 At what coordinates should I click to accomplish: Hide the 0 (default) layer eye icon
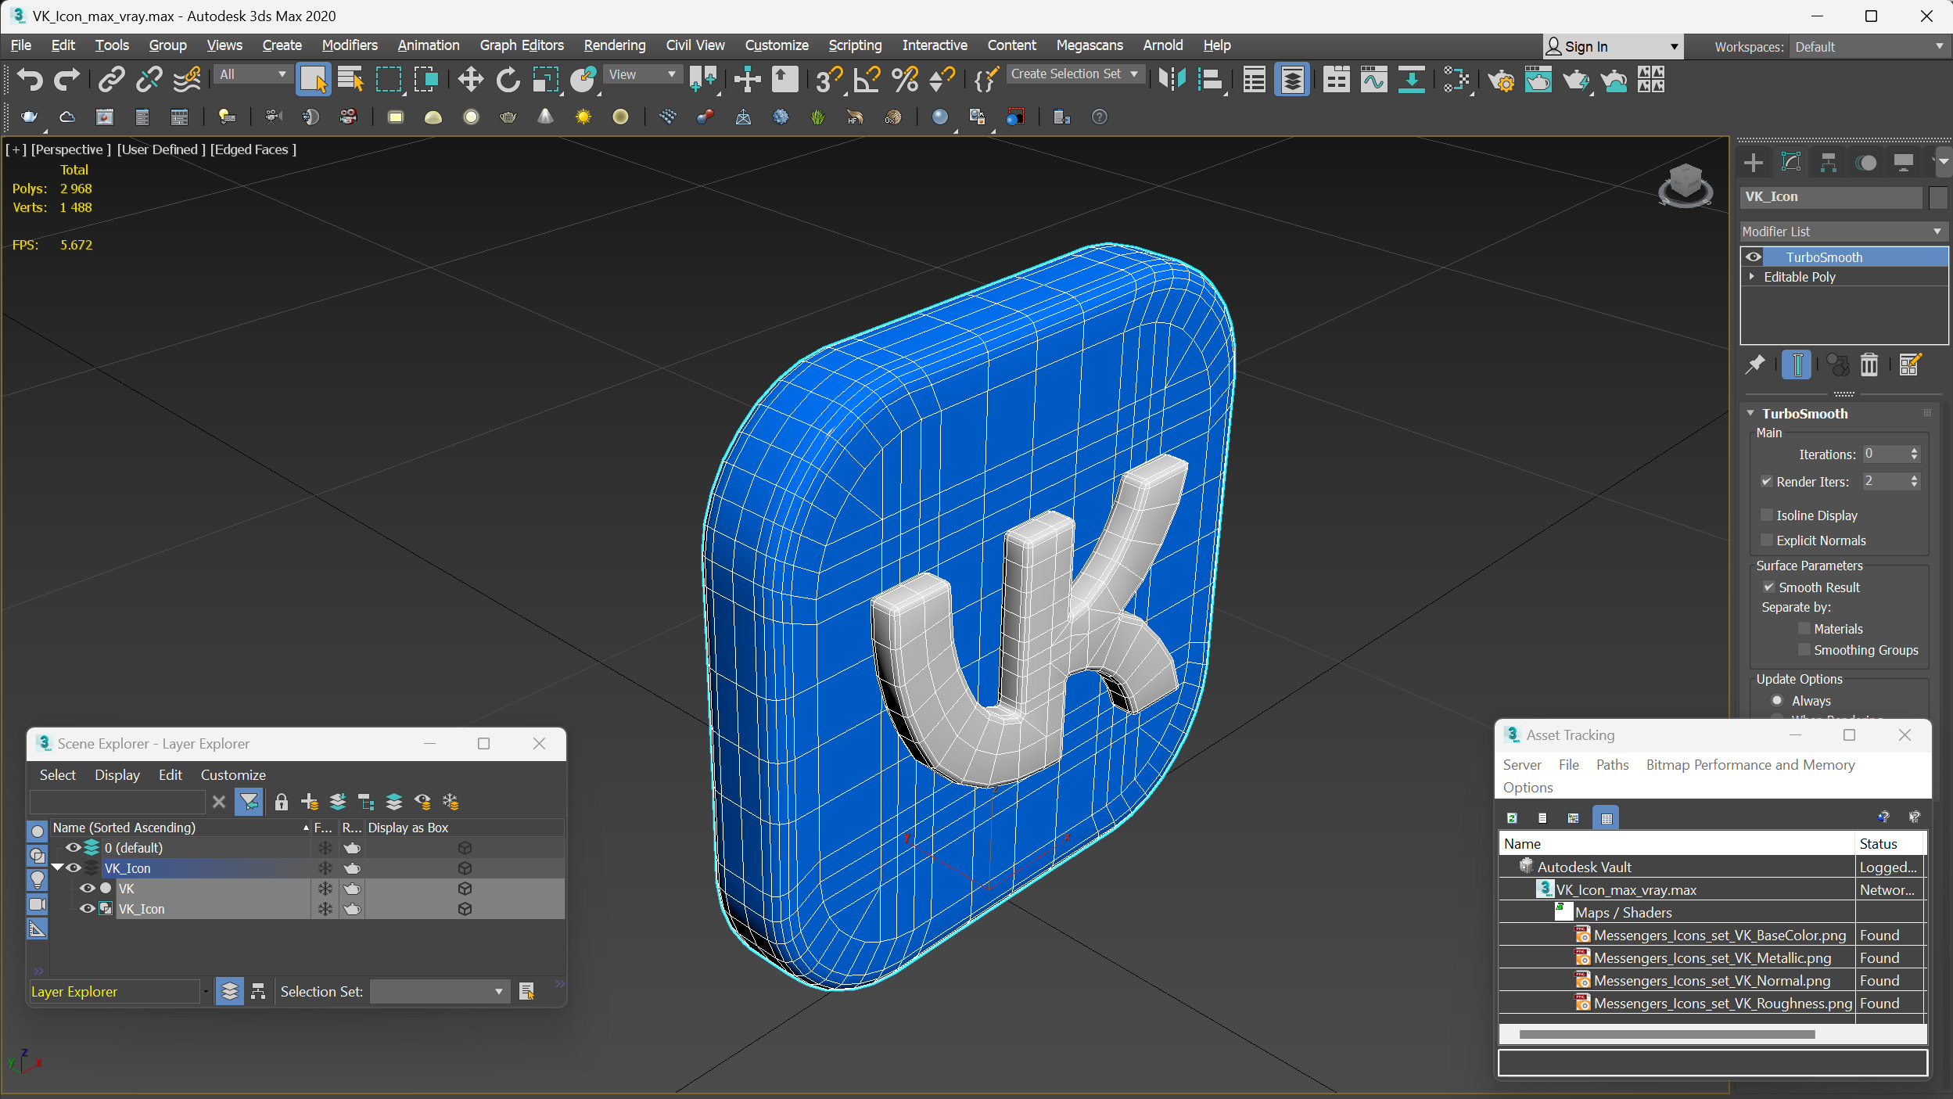point(73,848)
